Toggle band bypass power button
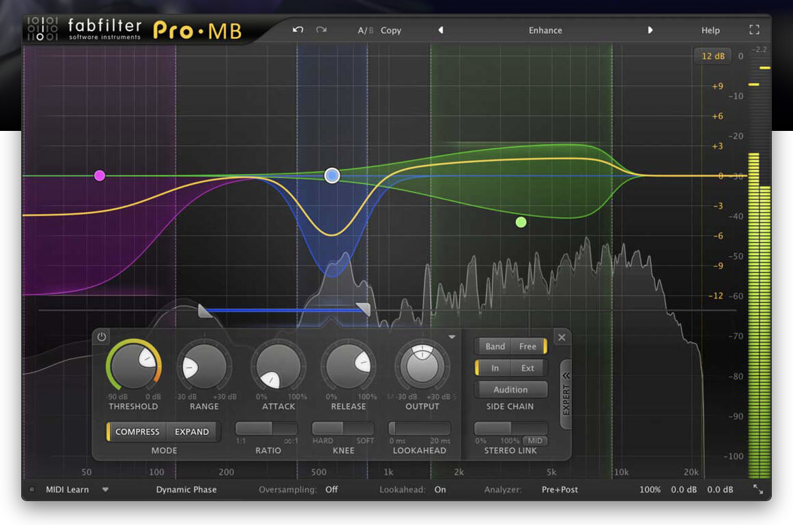This screenshot has width=793, height=525. tap(102, 337)
